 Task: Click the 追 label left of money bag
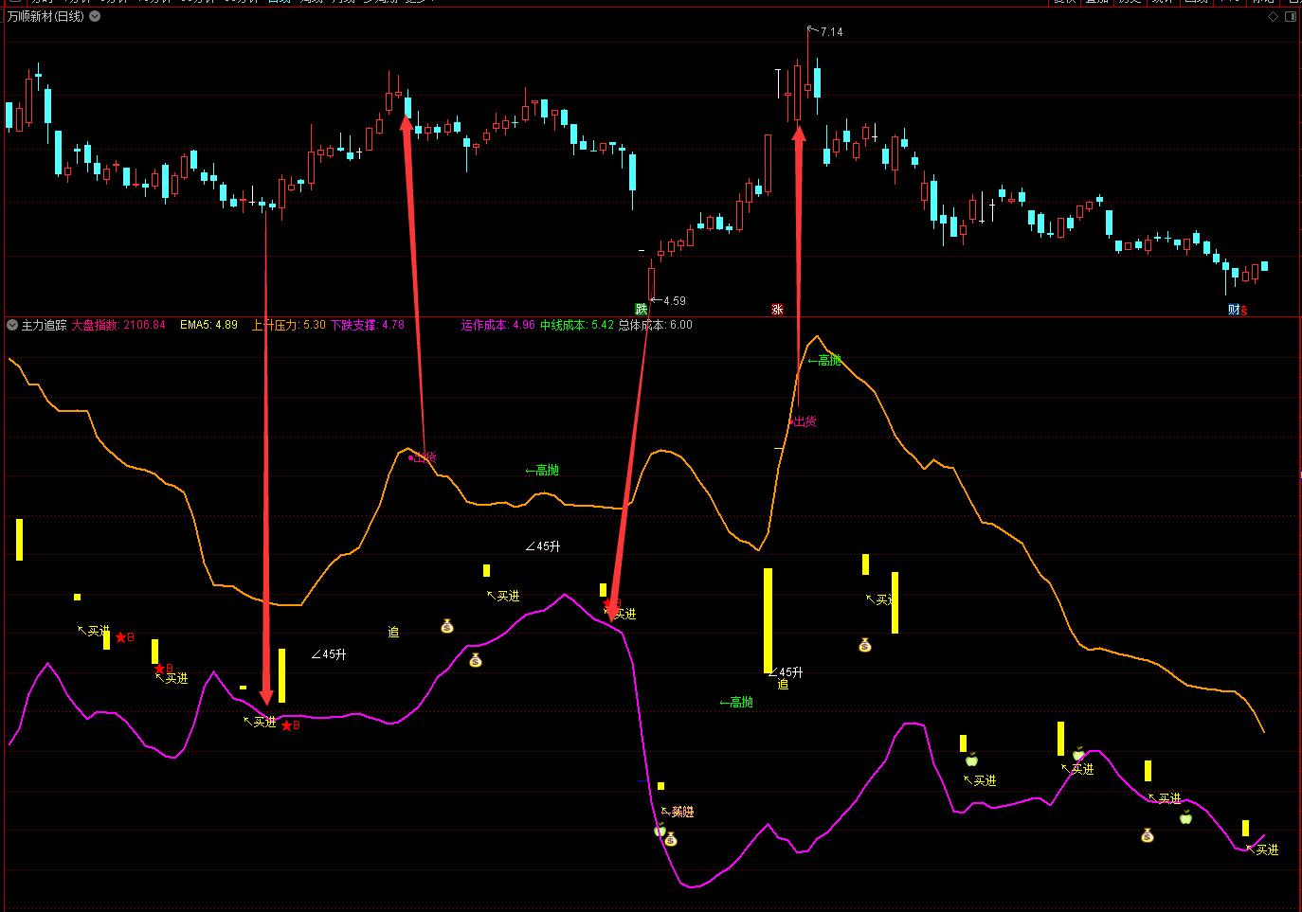393,632
